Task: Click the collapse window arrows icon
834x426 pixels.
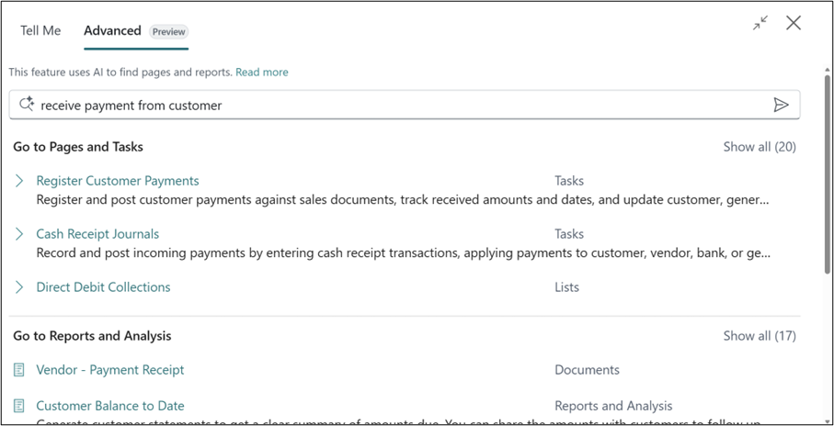Action: pos(760,24)
